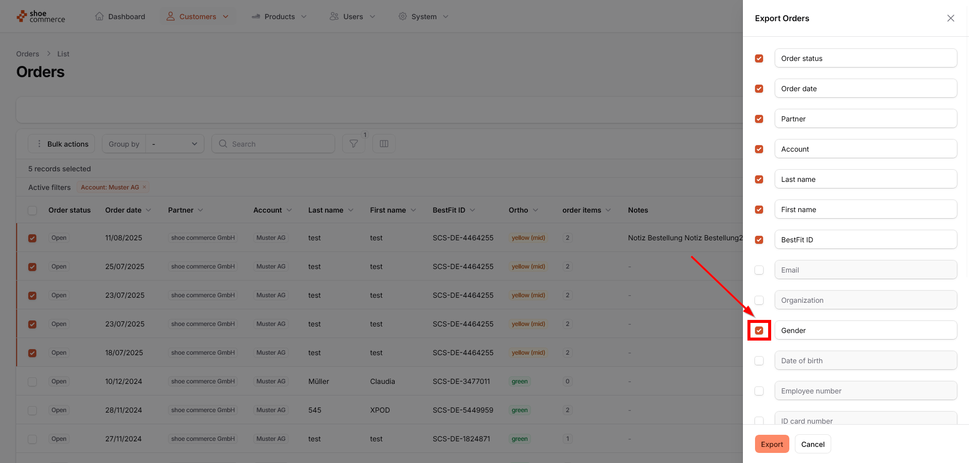
Task: Expand the Products menu
Action: coord(279,17)
